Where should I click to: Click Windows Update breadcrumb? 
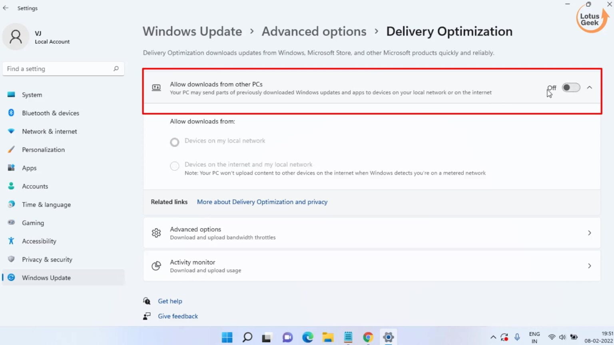tap(192, 32)
